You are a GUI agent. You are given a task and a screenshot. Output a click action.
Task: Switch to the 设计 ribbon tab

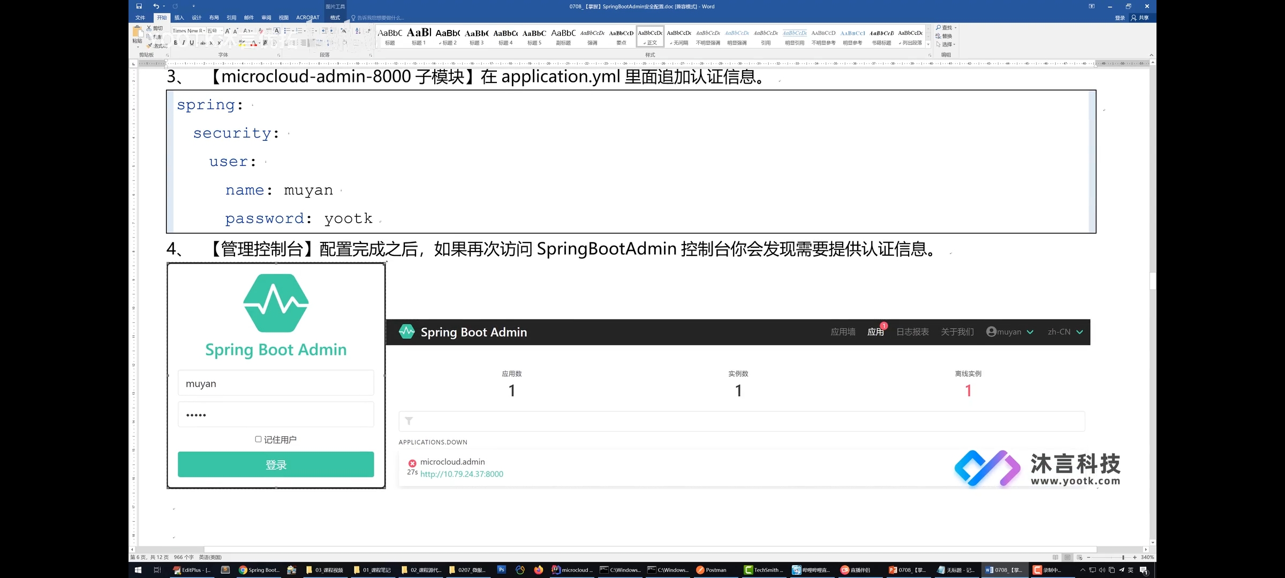tap(196, 18)
